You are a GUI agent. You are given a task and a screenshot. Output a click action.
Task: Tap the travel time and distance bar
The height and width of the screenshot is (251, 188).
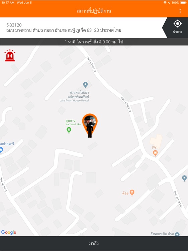point(94,42)
